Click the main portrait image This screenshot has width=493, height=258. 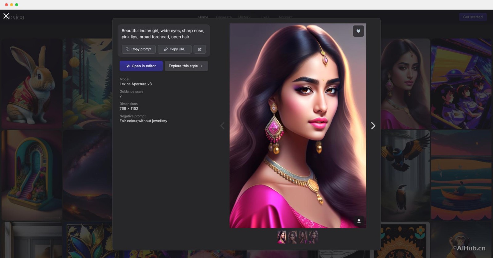[298, 126]
